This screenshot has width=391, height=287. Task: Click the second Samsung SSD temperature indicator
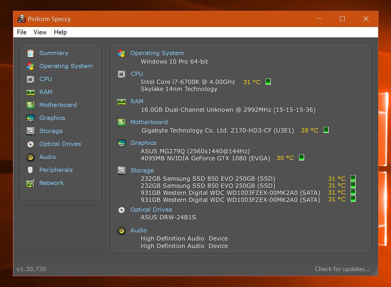coord(353,185)
